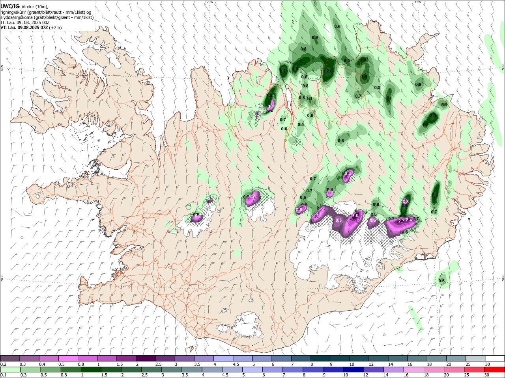Click the pale green 0.1–0.3 swatch in lower scale

click(10, 369)
